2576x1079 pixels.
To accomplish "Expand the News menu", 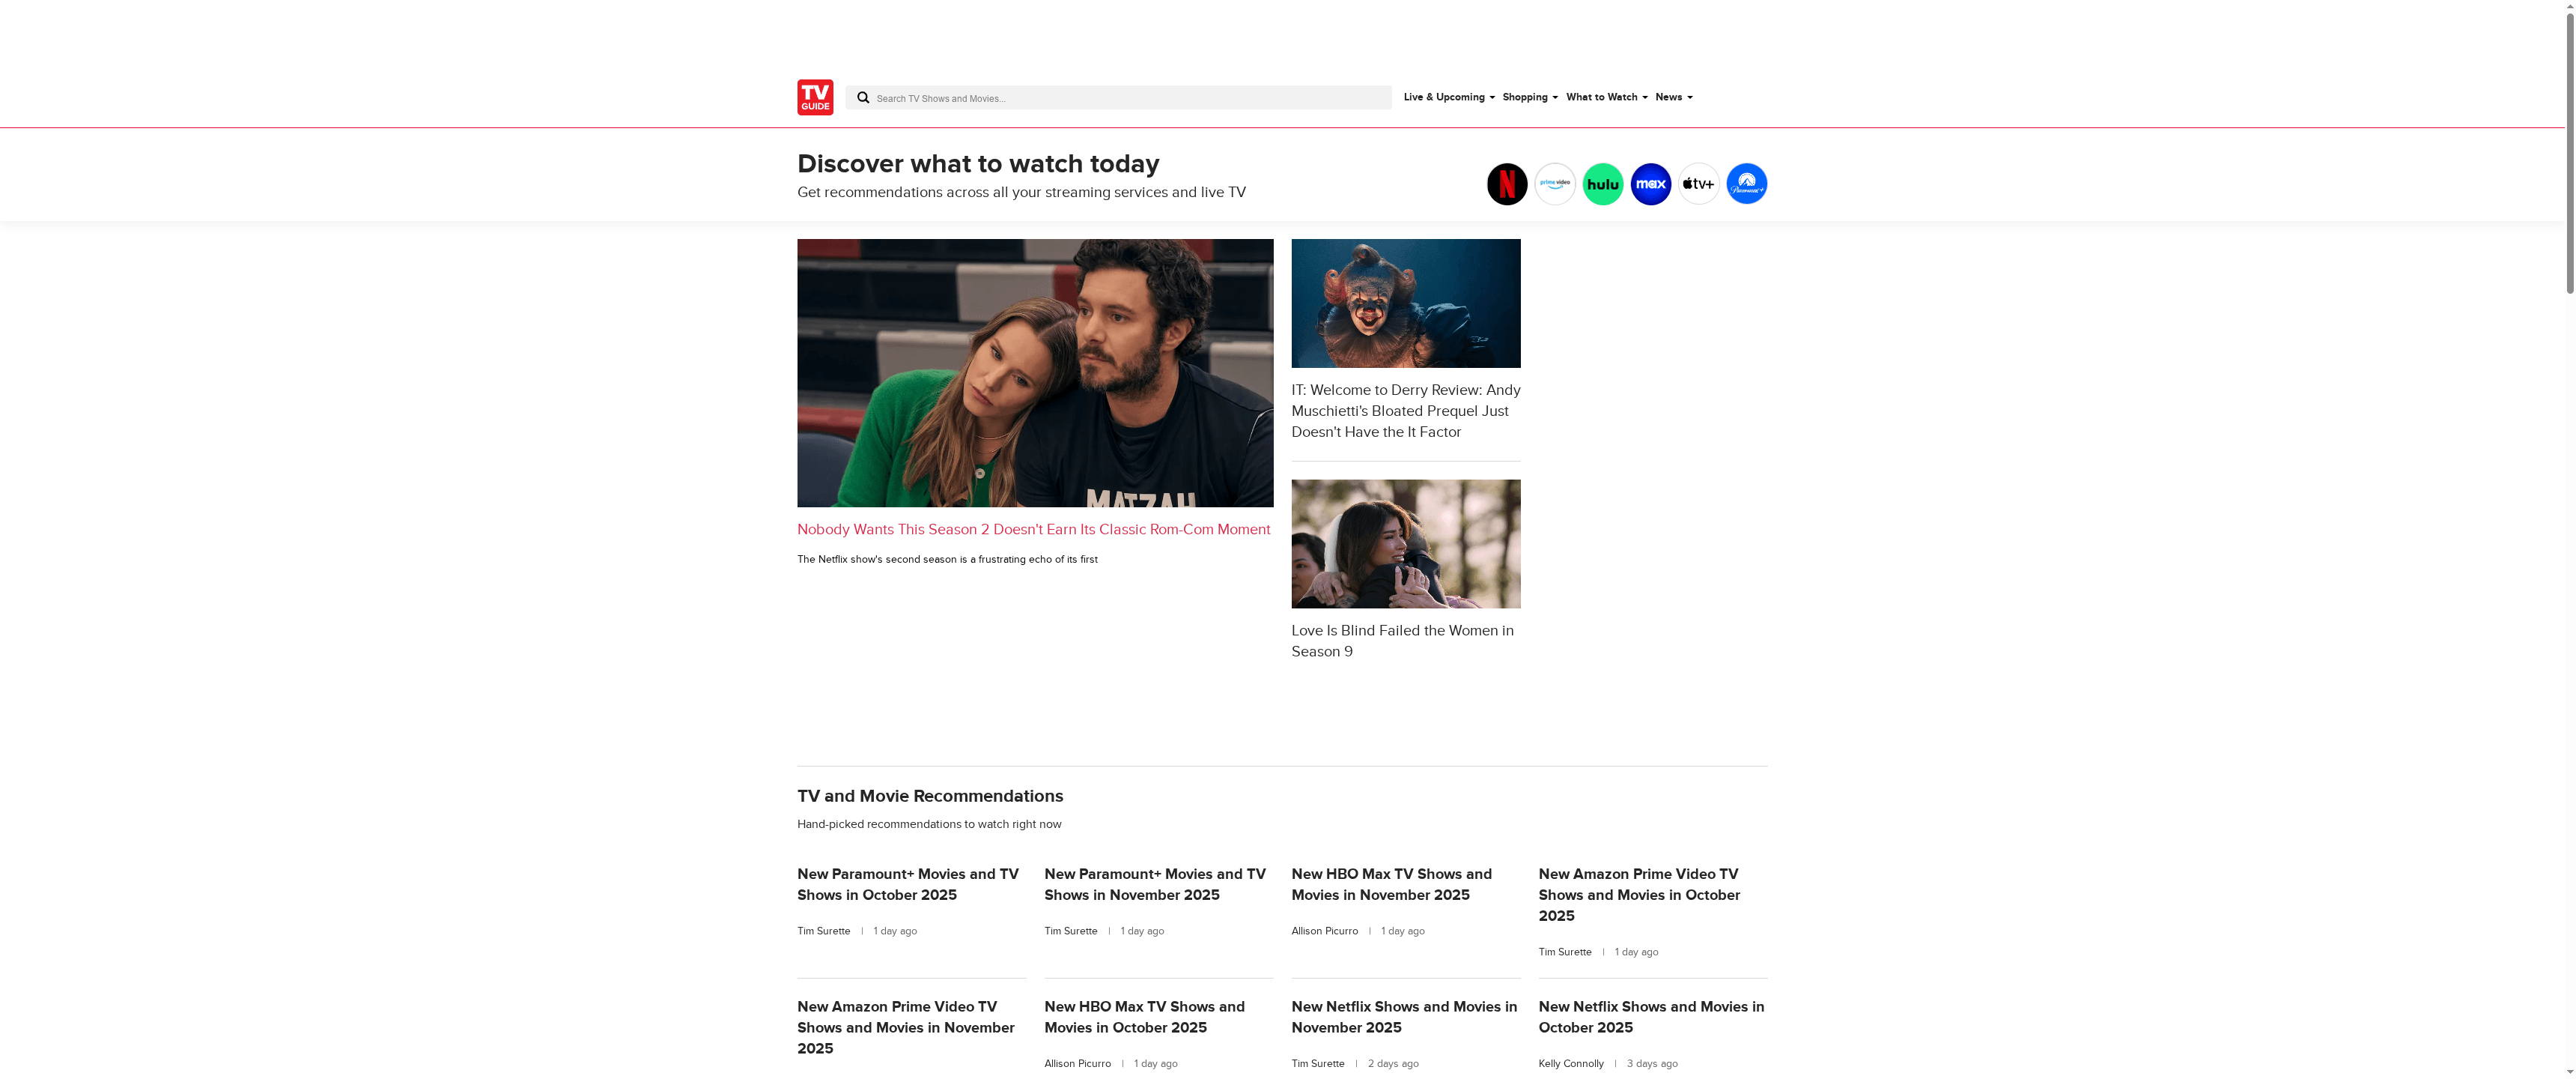I will tap(1674, 97).
